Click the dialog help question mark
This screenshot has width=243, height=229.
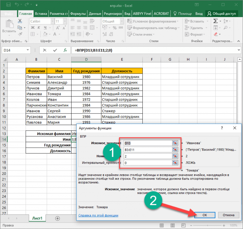[222, 128]
